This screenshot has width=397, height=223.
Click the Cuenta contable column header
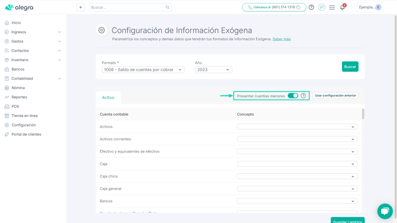pos(114,114)
